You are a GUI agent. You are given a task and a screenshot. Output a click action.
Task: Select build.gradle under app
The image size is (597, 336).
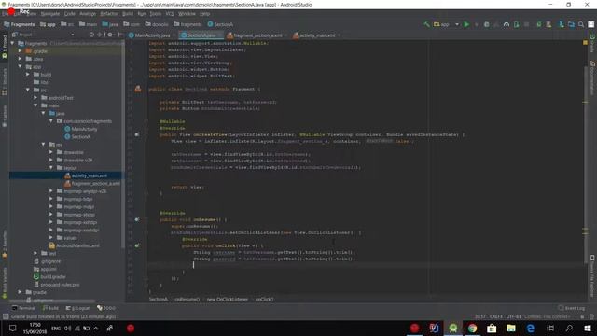49,276
